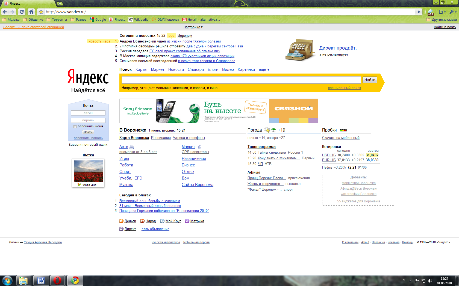Open the USD ЦБ exchange rate link
Viewport: 459px width, 286px height.
[x=329, y=155]
